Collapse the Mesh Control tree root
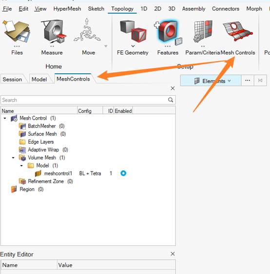 [x=5, y=118]
